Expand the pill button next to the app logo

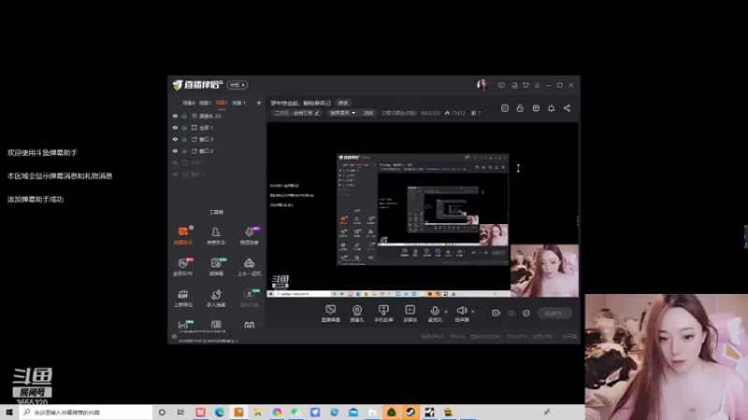click(237, 85)
